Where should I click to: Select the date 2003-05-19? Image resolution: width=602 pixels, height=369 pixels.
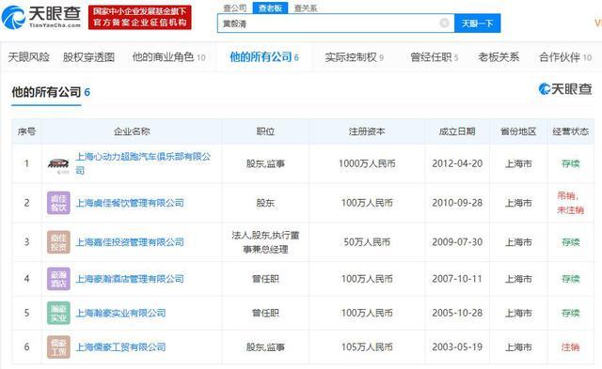pyautogui.click(x=457, y=347)
